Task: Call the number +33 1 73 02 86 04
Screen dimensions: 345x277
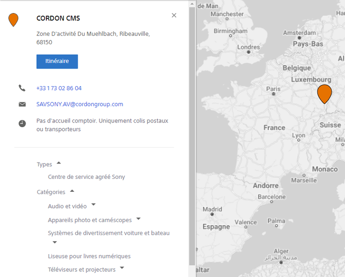Action: [59, 88]
